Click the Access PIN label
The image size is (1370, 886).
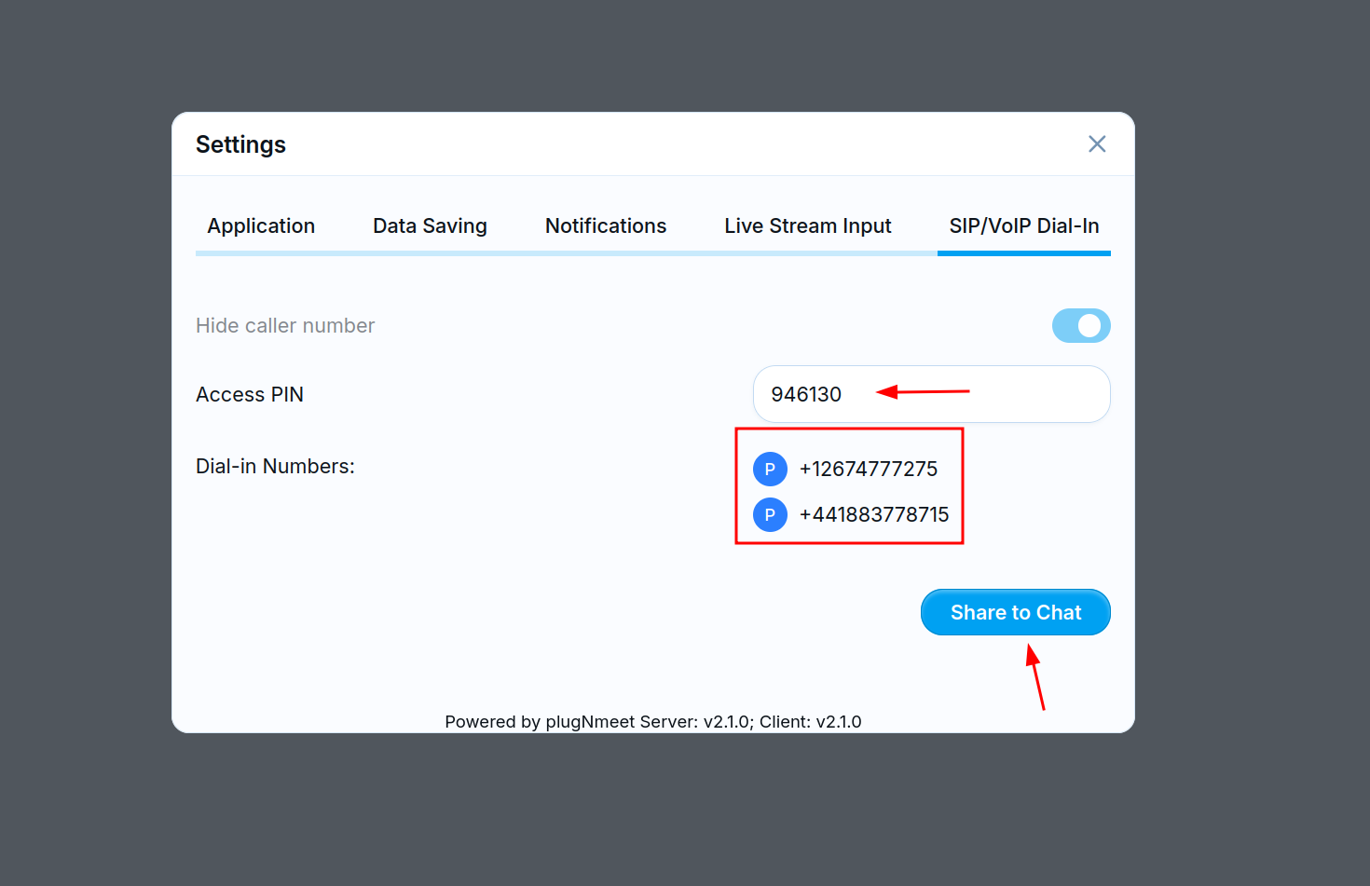[250, 394]
